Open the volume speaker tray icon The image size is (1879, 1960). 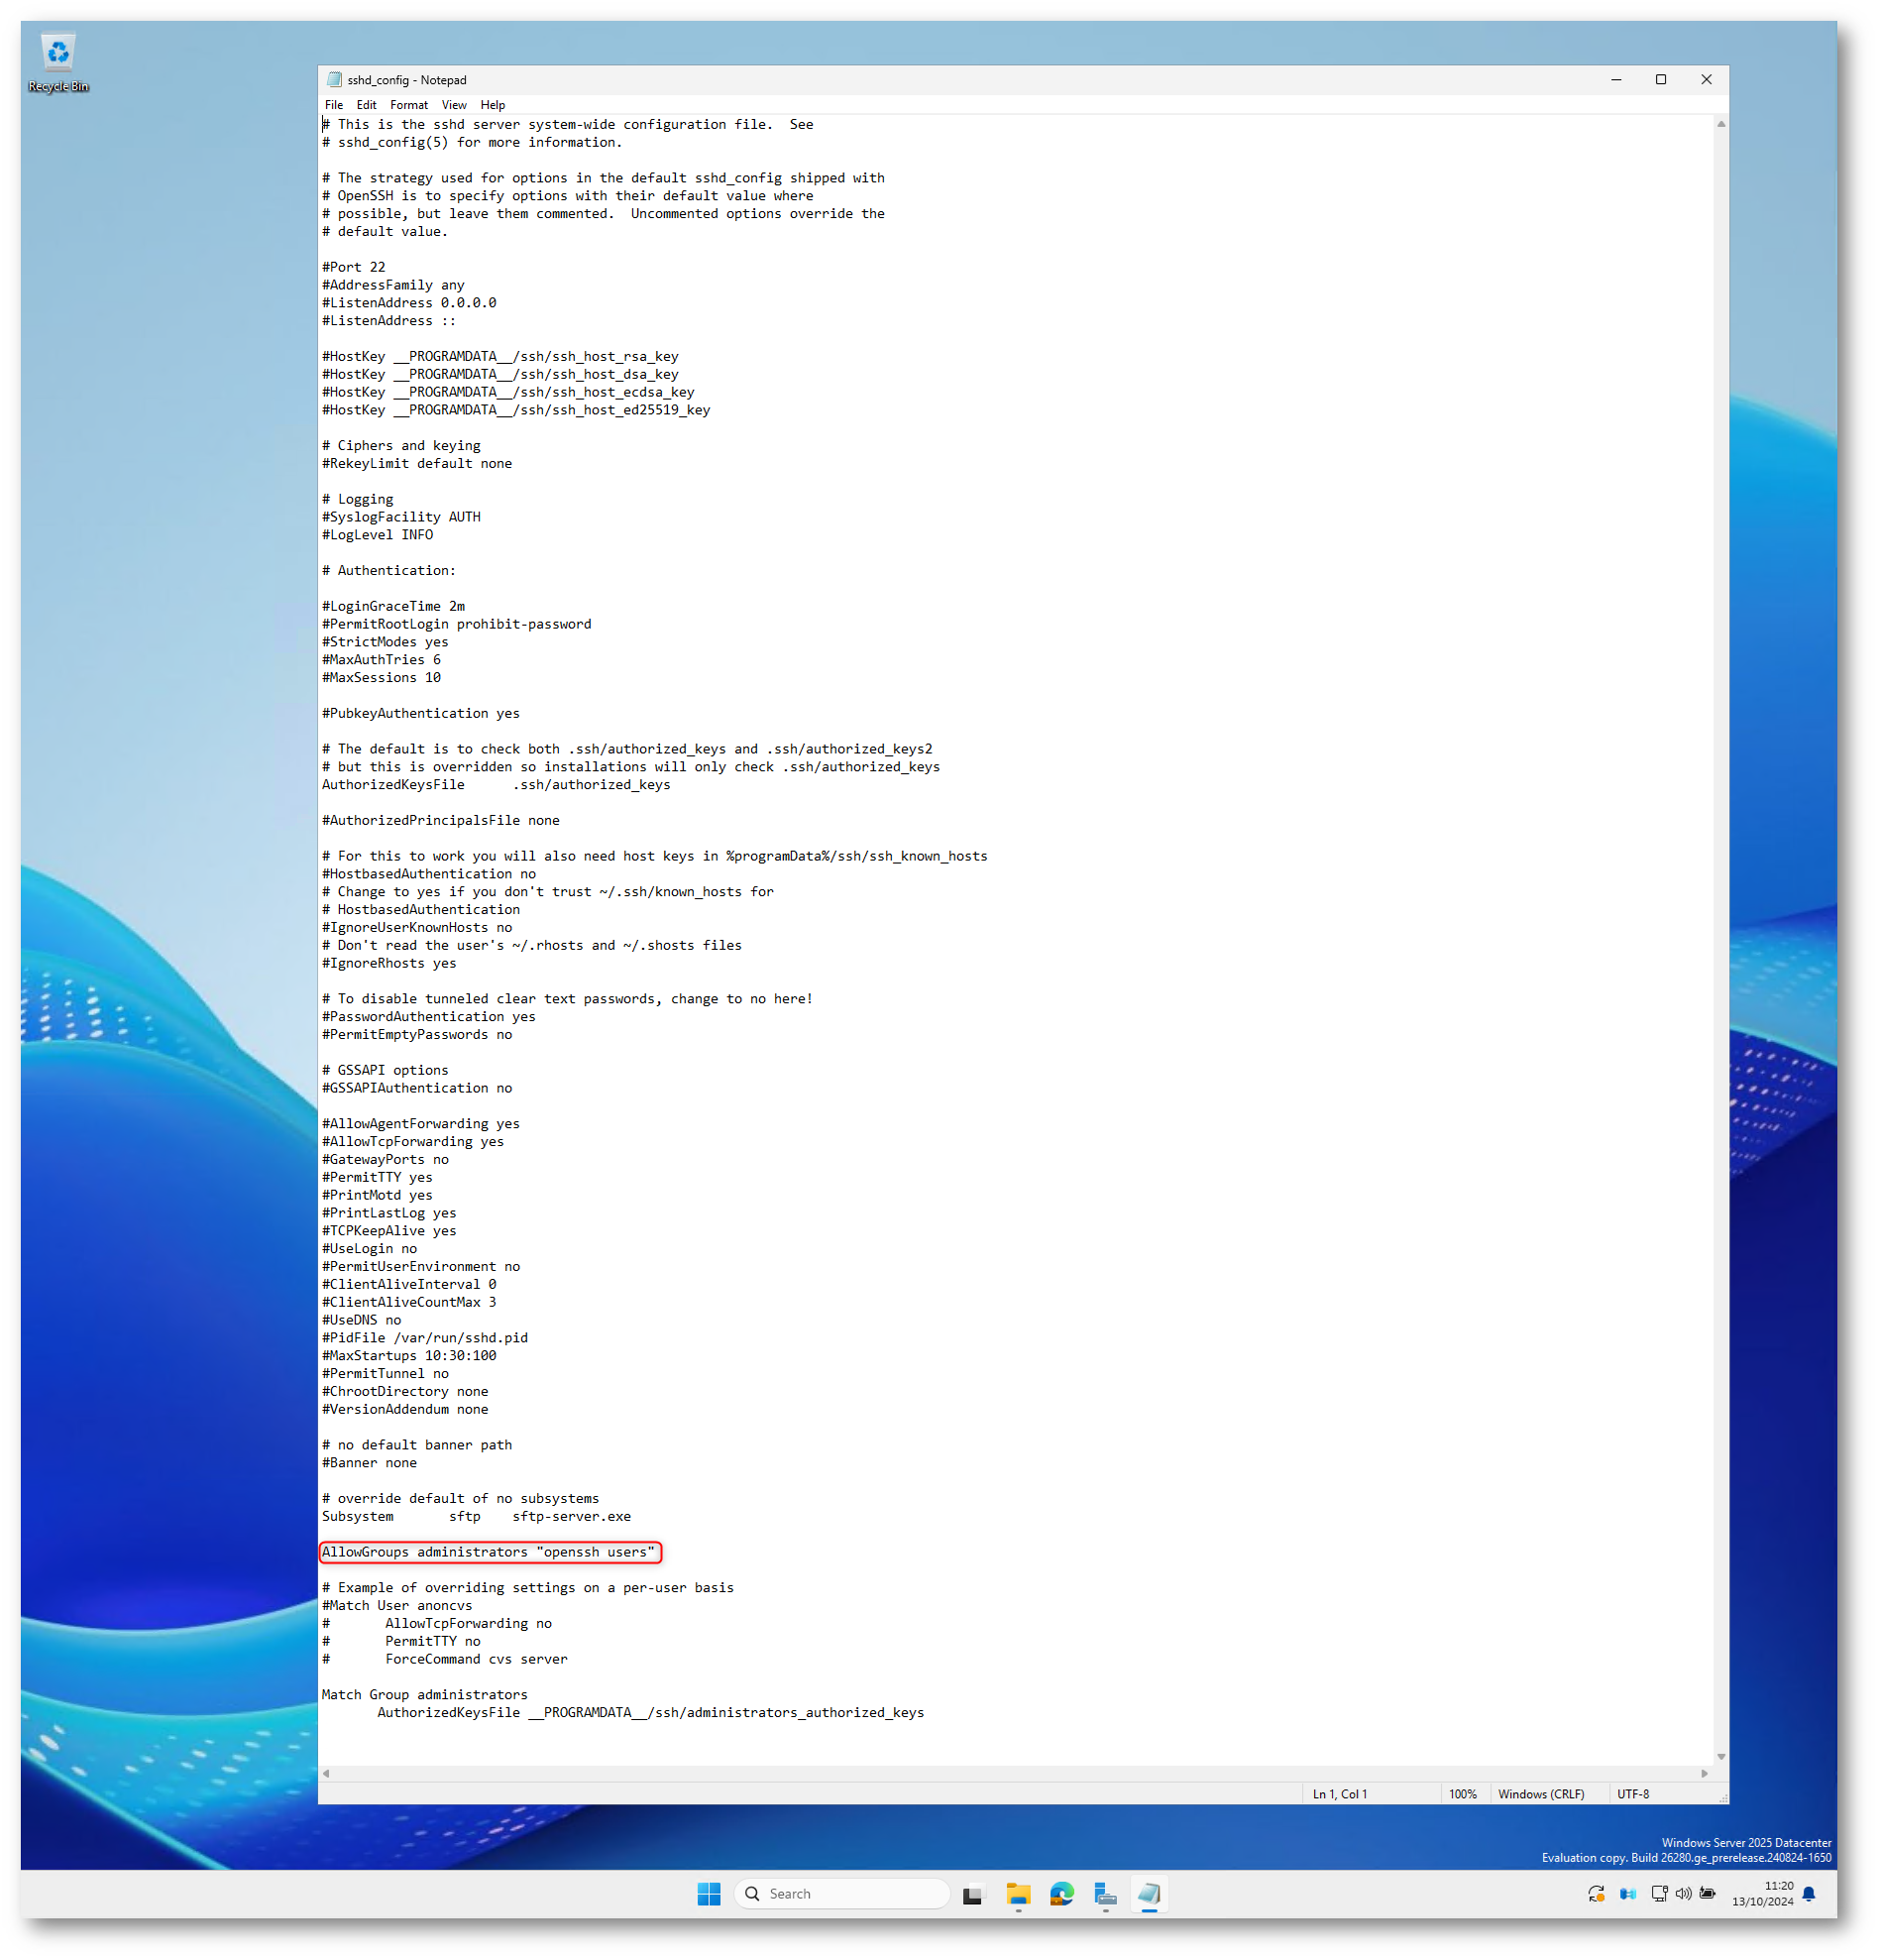1683,1894
